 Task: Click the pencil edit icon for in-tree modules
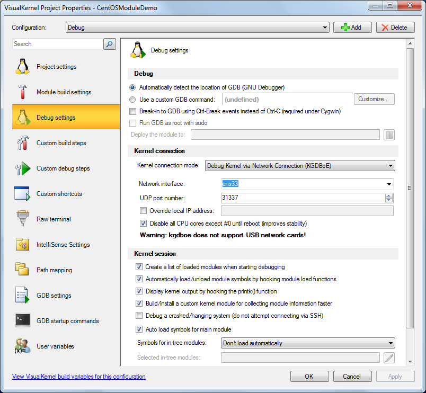(389, 358)
